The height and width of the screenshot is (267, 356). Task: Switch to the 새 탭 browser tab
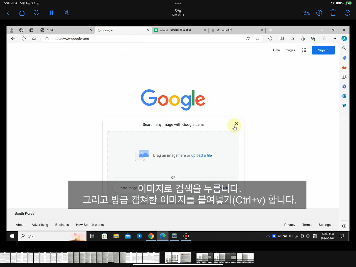tap(66, 30)
